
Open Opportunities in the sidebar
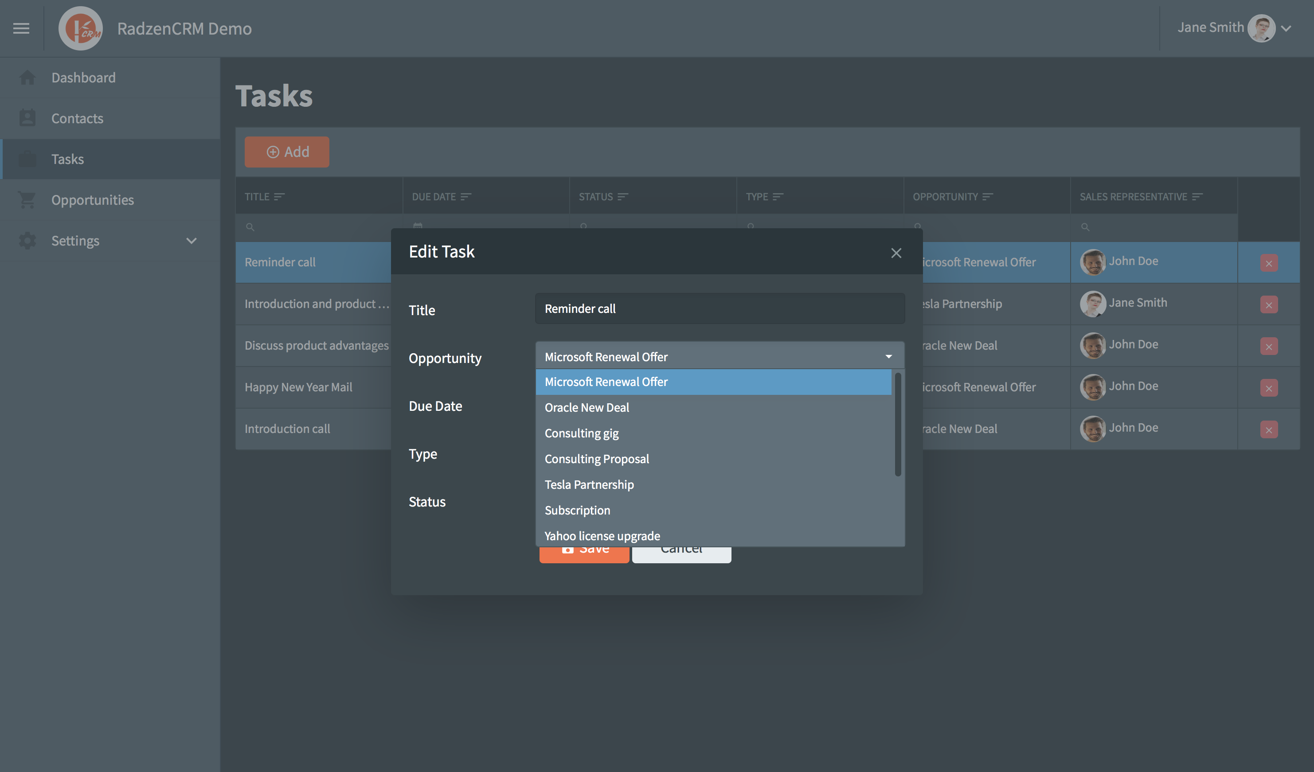click(x=110, y=199)
